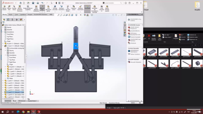The height and width of the screenshot is (114, 203).
Task: Click the Yeni Hareket Etüdü tool
Action: click(x=68, y=9)
